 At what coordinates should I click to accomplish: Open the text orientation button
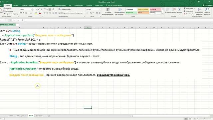[54, 9]
